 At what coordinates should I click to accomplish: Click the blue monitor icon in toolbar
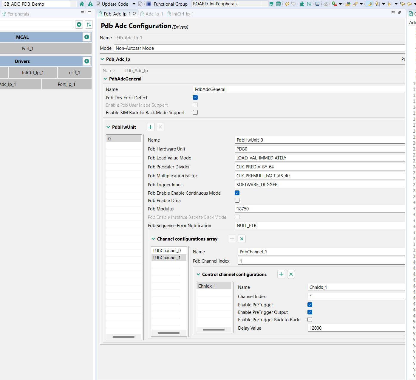coord(317,4)
